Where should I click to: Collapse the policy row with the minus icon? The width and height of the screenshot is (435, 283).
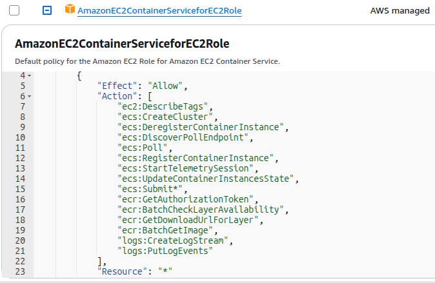(47, 10)
